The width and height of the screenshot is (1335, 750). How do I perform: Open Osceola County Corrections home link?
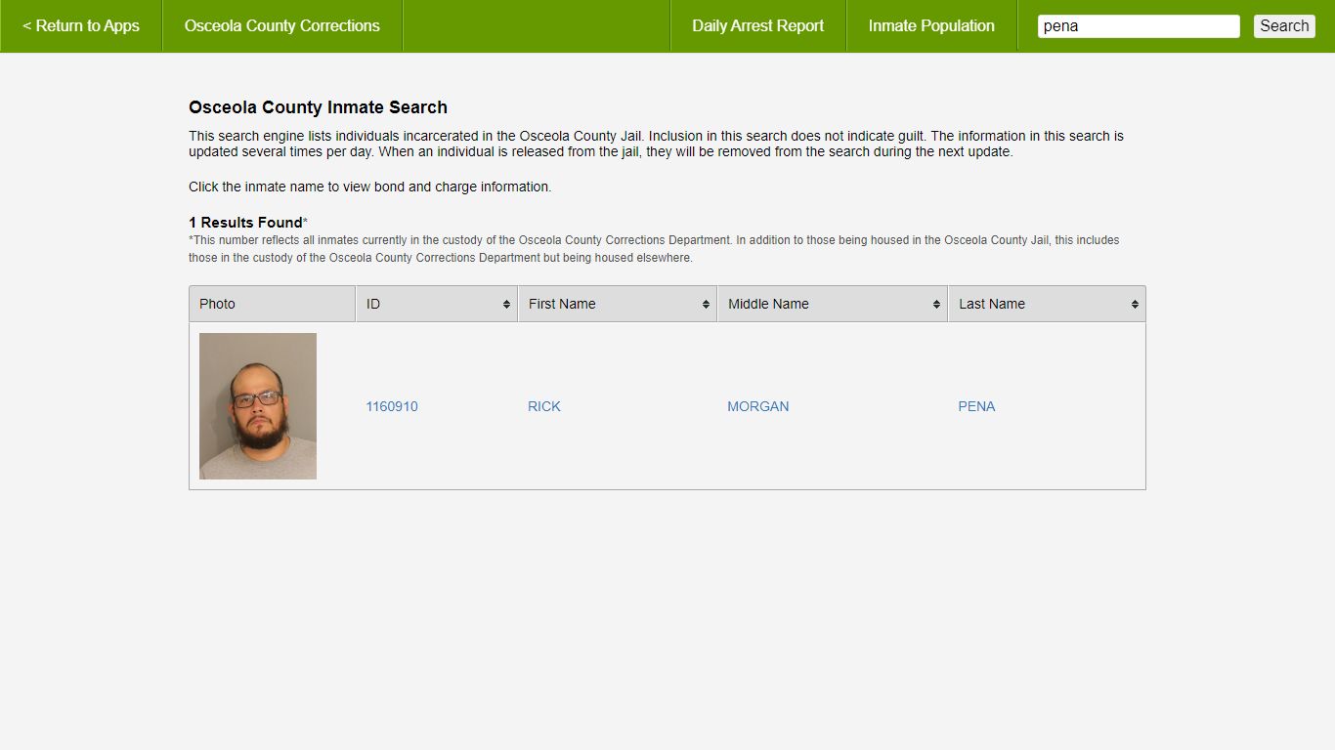[x=281, y=26]
